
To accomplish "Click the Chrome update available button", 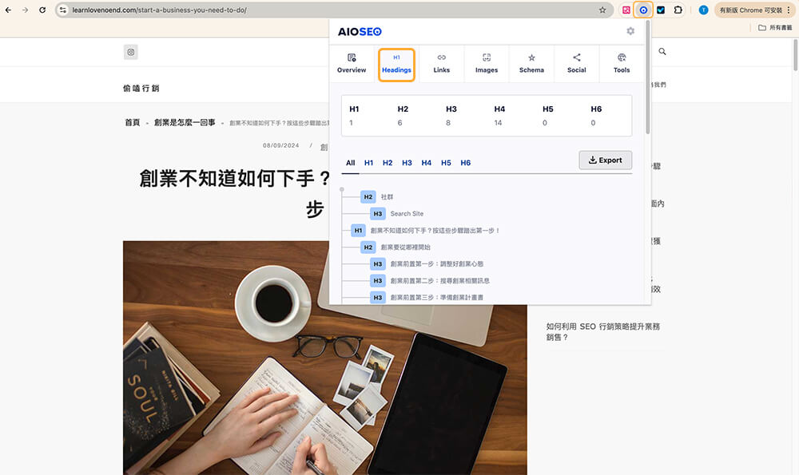I will [x=750, y=10].
